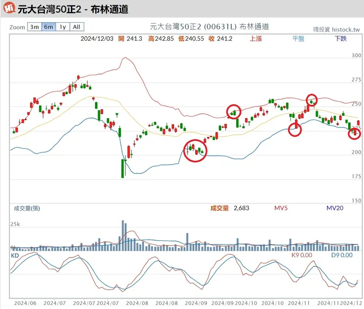Click the 成交量(張) panel label
The height and width of the screenshot is (309, 364).
click(27, 208)
